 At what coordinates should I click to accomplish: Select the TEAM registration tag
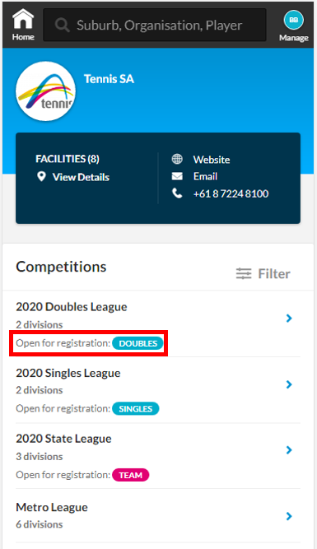click(x=131, y=475)
